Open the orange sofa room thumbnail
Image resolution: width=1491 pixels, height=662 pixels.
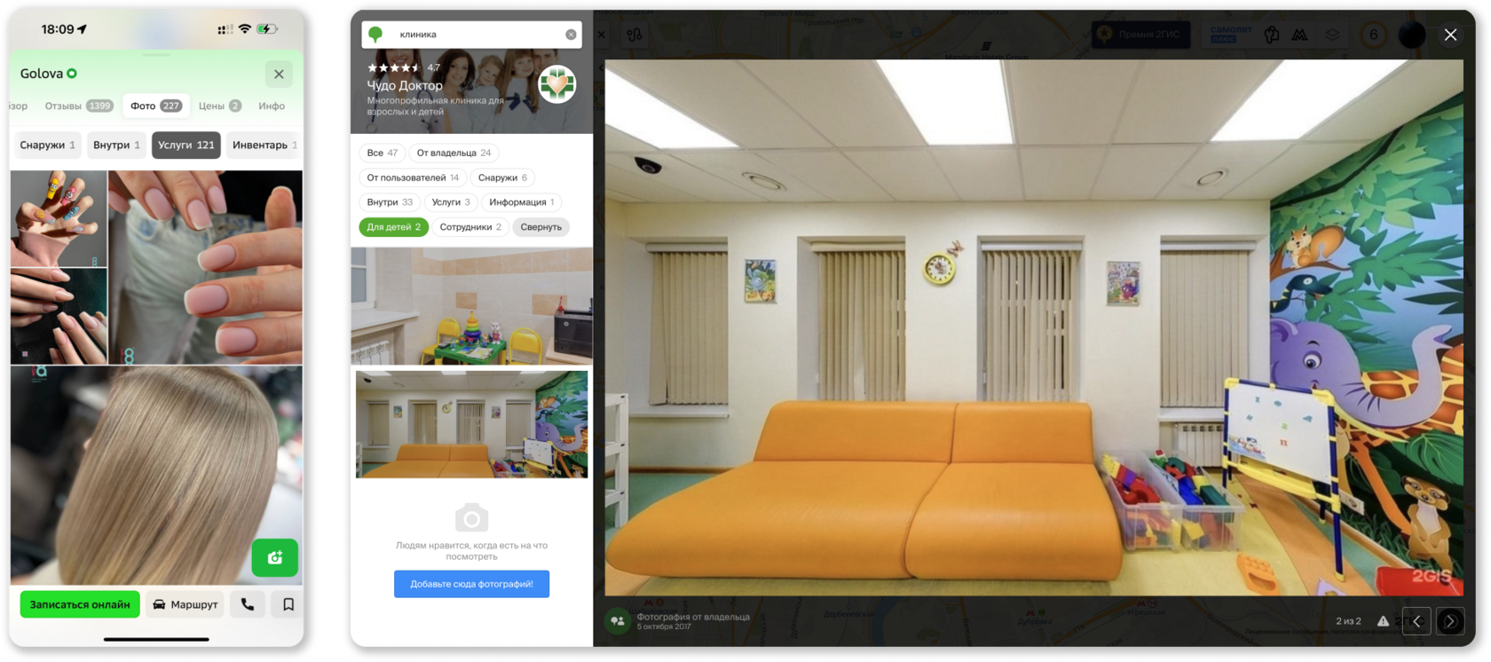[x=472, y=424]
